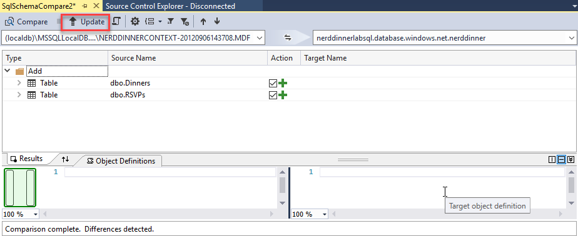Screen dimensions: 578x236
Task: Click the table icon for dbo.Dinners
Action: pyautogui.click(x=32, y=83)
